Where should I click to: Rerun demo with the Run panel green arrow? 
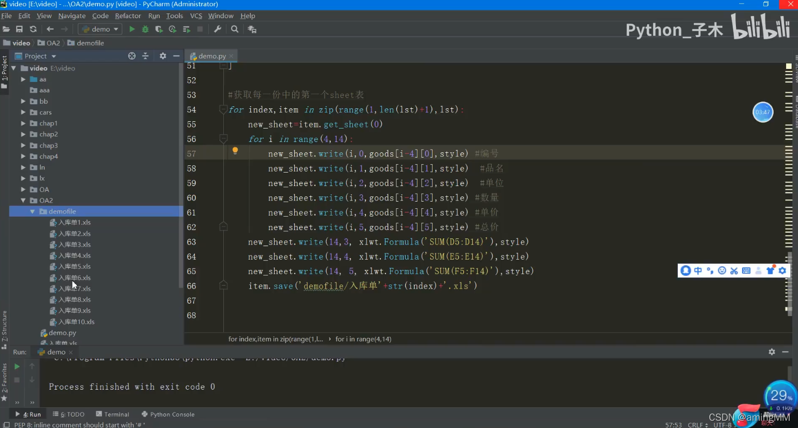17,366
